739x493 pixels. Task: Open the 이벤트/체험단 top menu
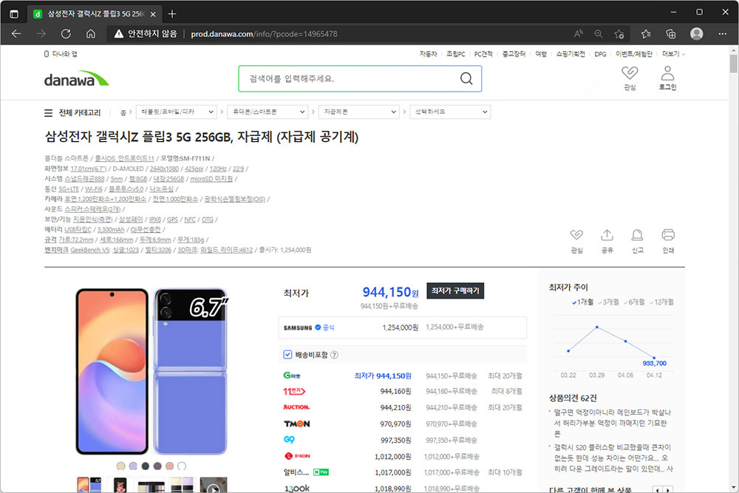coord(633,54)
